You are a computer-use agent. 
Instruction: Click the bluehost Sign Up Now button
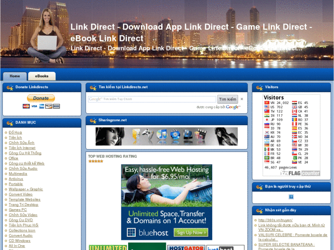191,233
